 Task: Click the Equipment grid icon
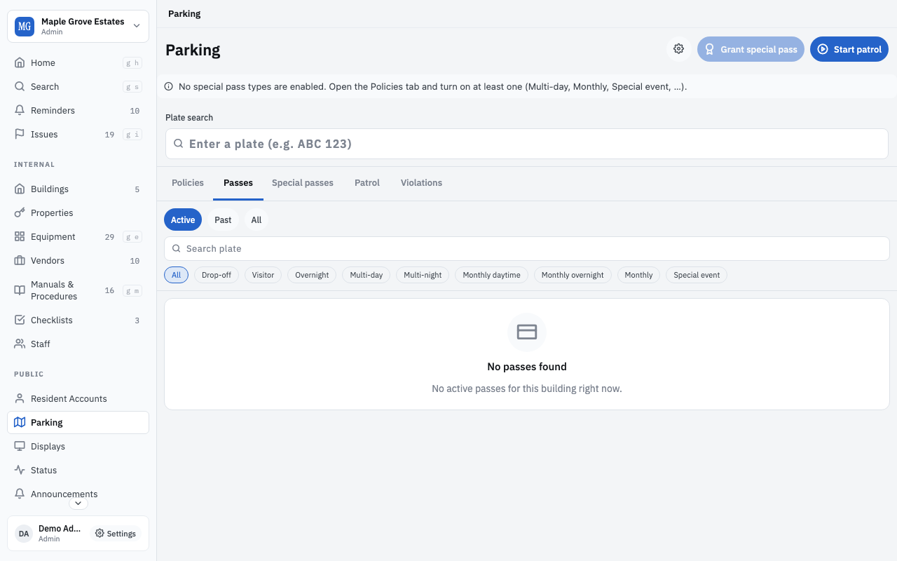[x=20, y=236]
